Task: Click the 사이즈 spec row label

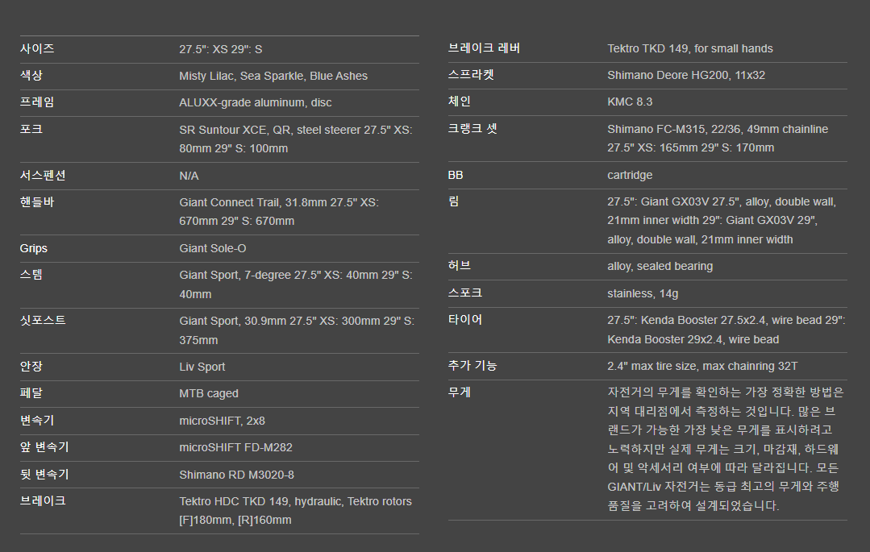Action: 37,49
